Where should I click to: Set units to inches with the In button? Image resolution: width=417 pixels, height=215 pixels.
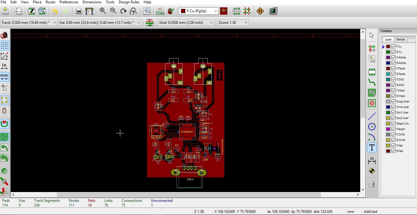point(4,66)
